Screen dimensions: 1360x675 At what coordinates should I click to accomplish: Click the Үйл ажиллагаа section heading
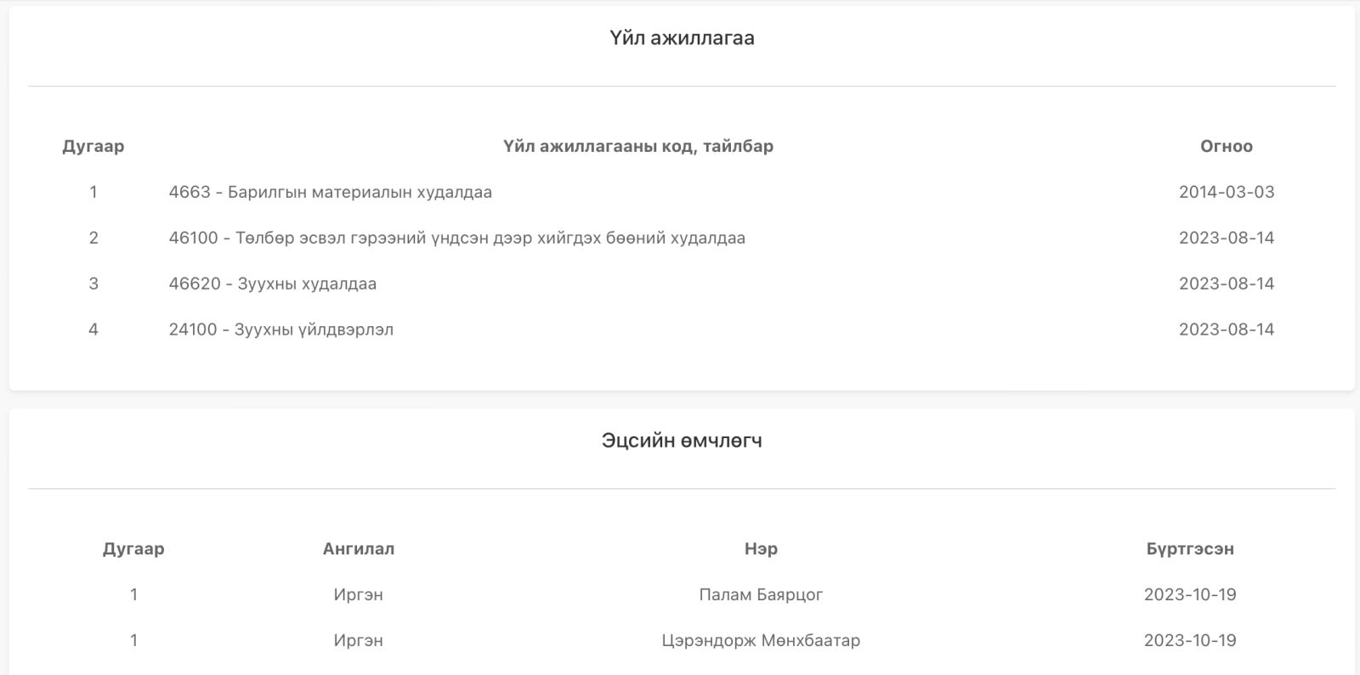coord(682,38)
